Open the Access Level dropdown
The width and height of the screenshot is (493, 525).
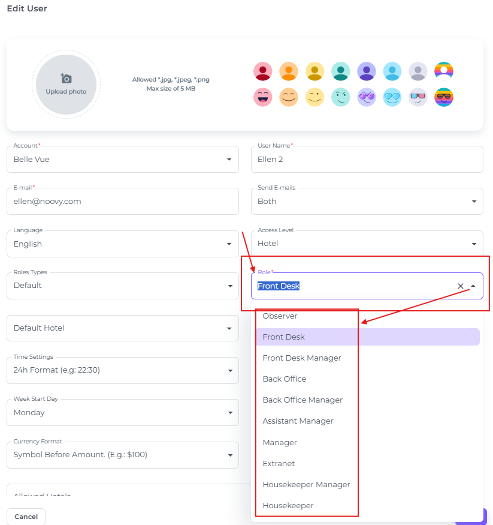pyautogui.click(x=473, y=244)
